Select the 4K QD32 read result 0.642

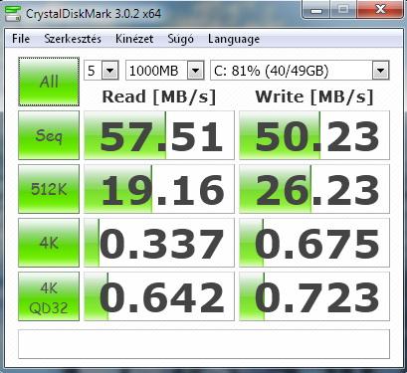[159, 296]
